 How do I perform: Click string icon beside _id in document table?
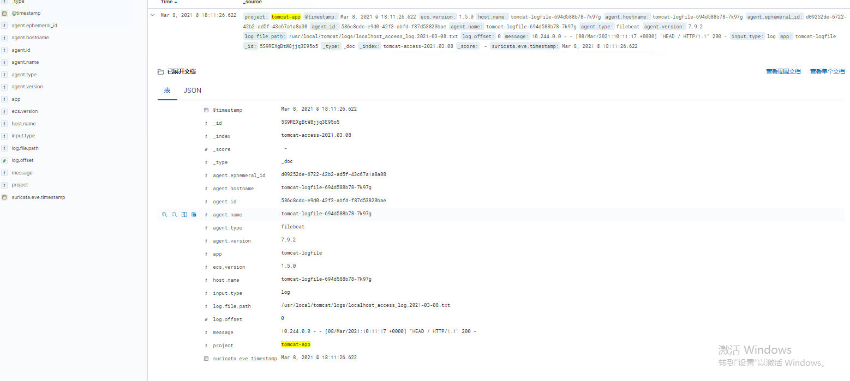point(206,123)
